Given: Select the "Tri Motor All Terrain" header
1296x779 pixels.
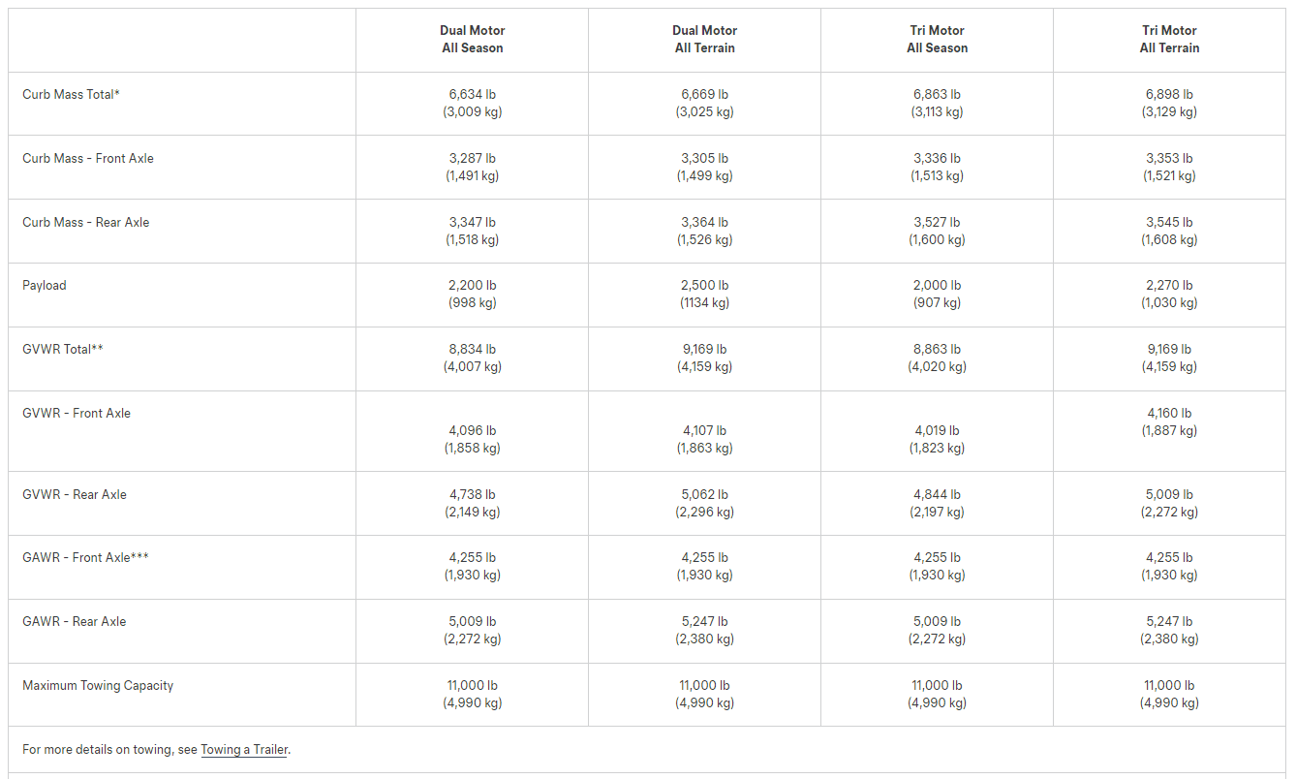Looking at the screenshot, I should click(1169, 40).
